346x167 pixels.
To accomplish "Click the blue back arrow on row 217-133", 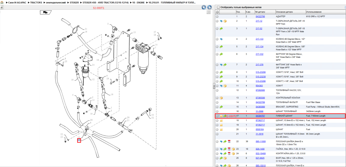I will pyautogui.click(x=221, y=39).
